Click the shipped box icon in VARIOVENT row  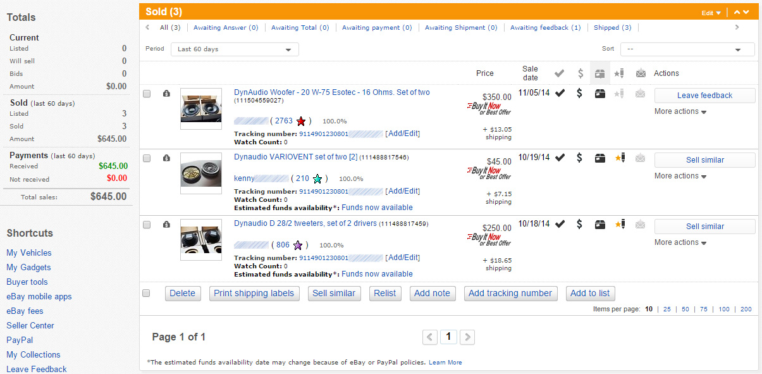coord(600,158)
